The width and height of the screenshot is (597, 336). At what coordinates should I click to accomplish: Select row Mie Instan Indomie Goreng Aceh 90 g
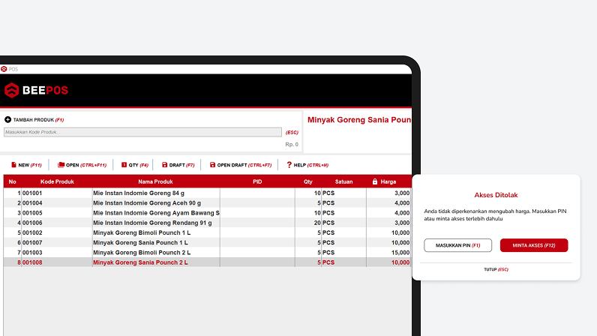[208, 203]
